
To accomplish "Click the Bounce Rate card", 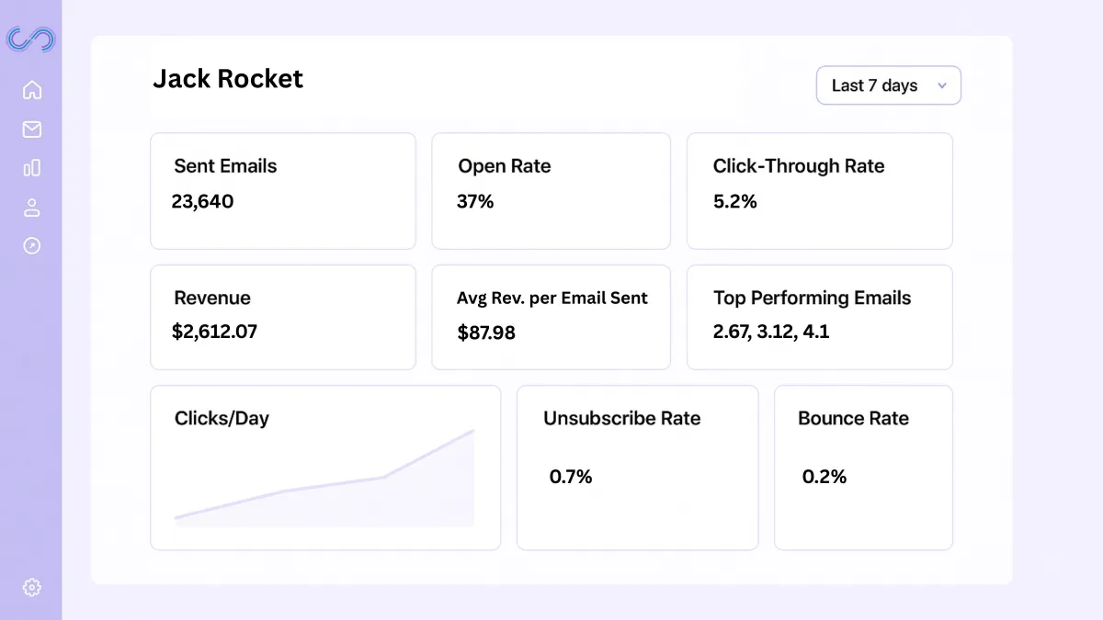I will coord(863,468).
